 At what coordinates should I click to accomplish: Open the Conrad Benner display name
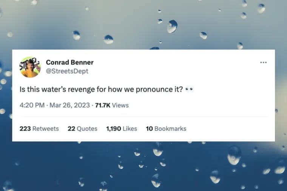[69, 63]
